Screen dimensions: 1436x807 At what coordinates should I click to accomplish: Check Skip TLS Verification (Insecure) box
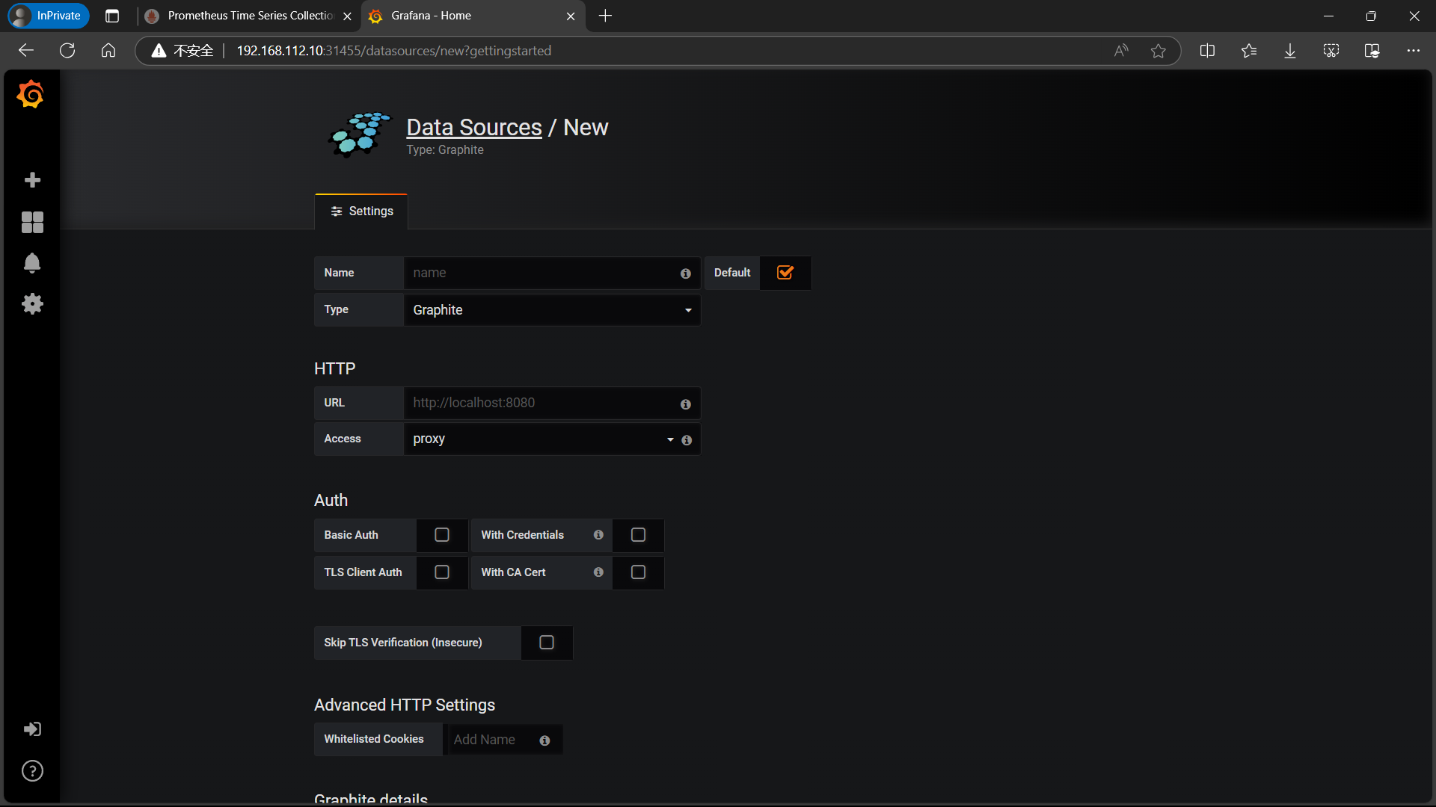pos(547,643)
